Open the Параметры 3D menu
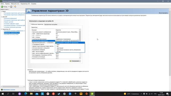The image size is (171, 96). (25, 4)
